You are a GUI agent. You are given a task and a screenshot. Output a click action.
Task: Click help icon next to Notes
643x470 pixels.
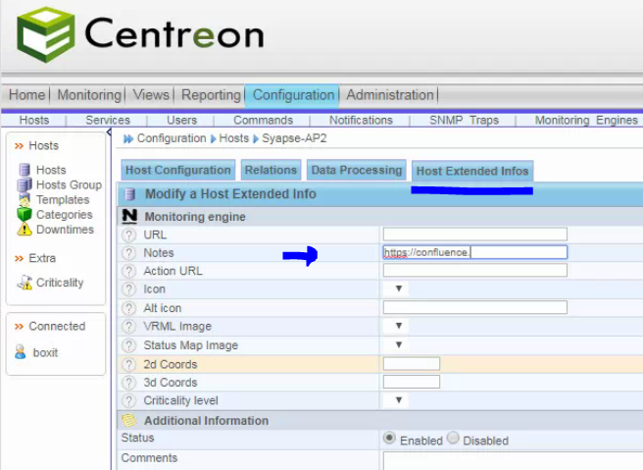click(x=128, y=253)
